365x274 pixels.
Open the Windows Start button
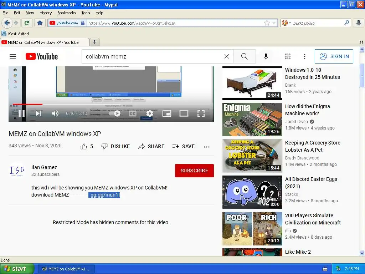pyautogui.click(x=17, y=269)
